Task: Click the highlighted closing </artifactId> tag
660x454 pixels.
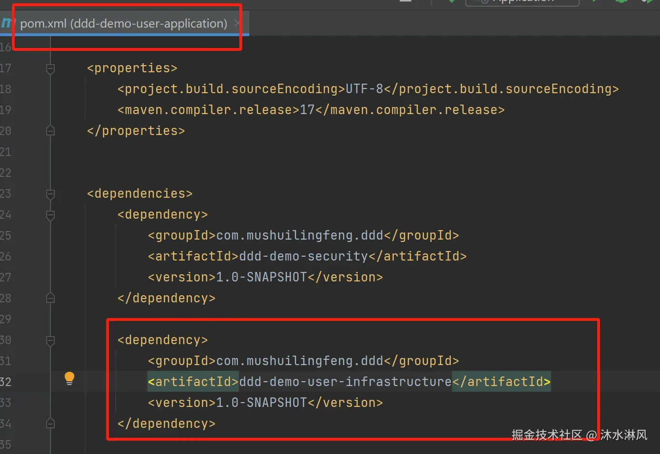Action: (x=502, y=382)
